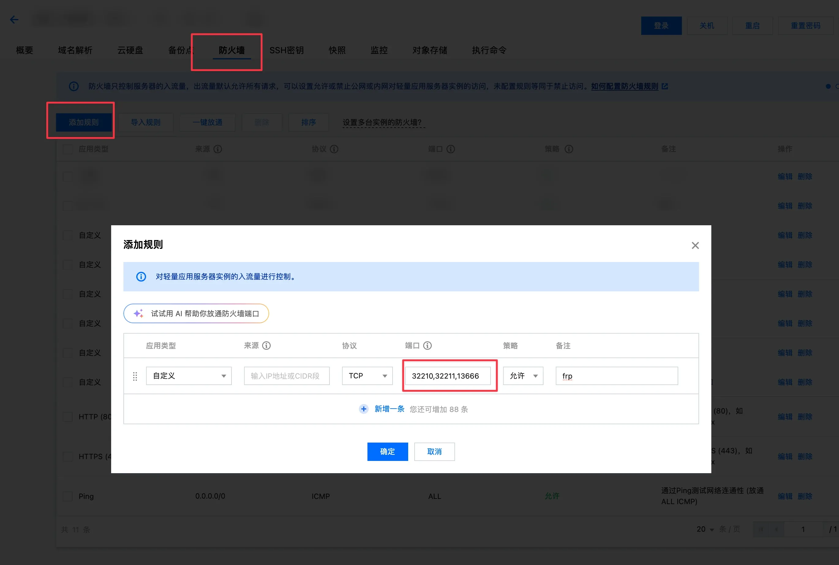This screenshot has width=839, height=565.
Task: Tick the select-all checkbox in table header
Action: [68, 149]
